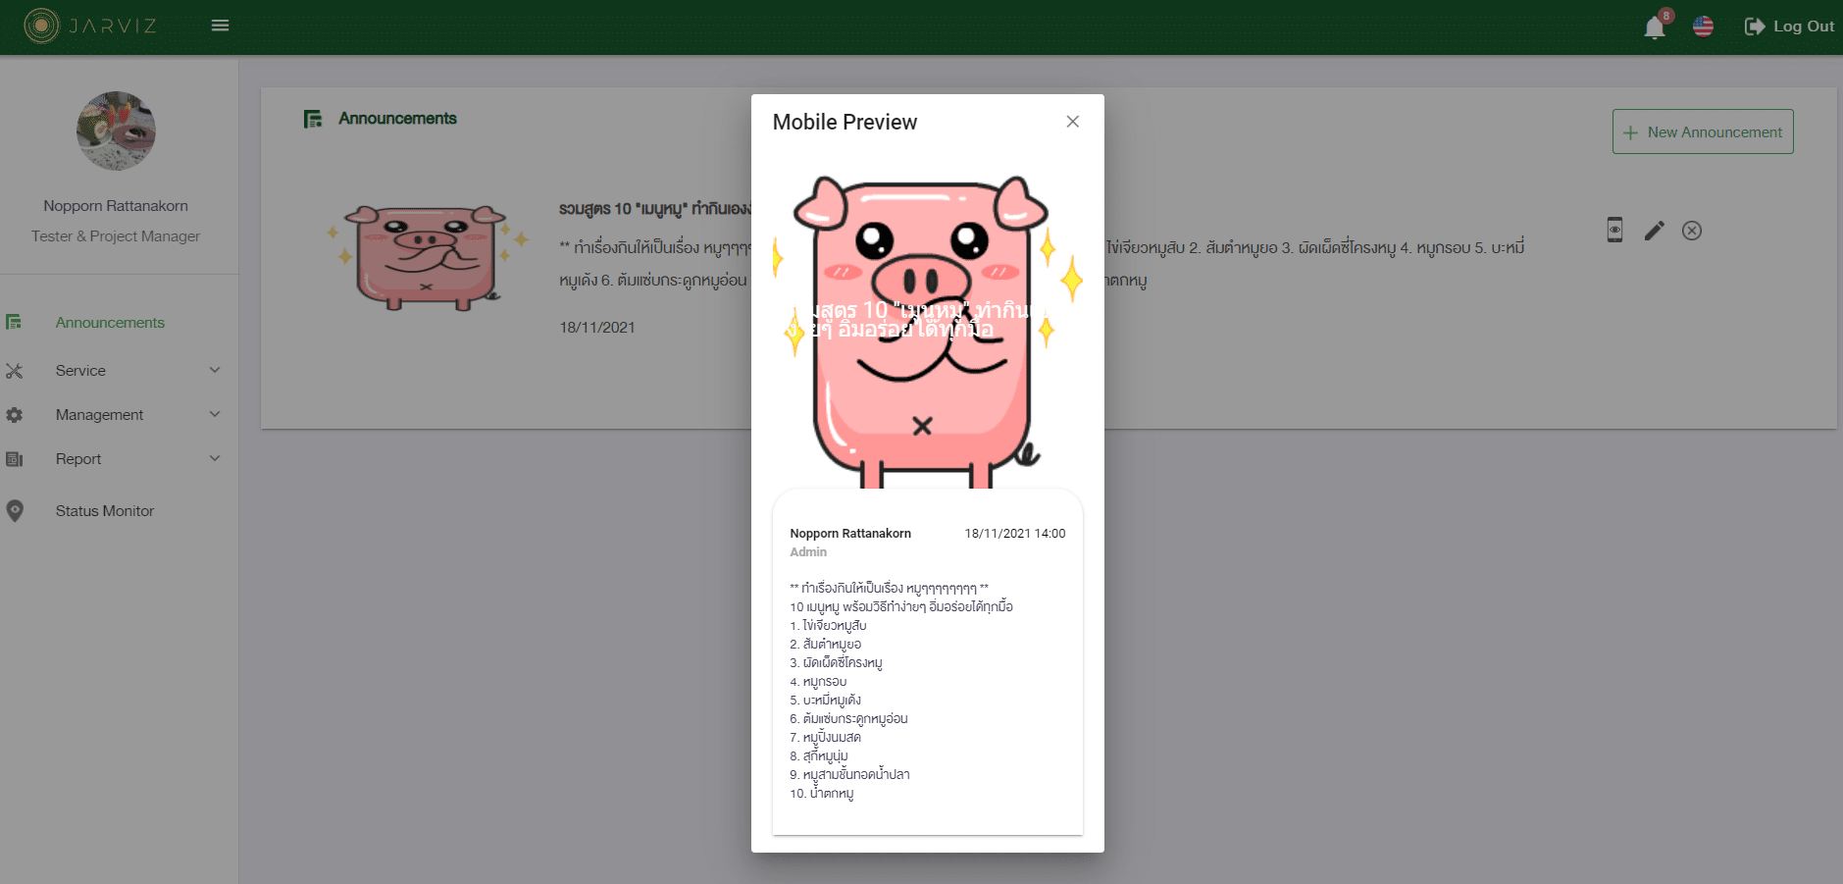Screen dimensions: 1843x884
Task: Expand the Service menu chevron
Action: point(215,370)
